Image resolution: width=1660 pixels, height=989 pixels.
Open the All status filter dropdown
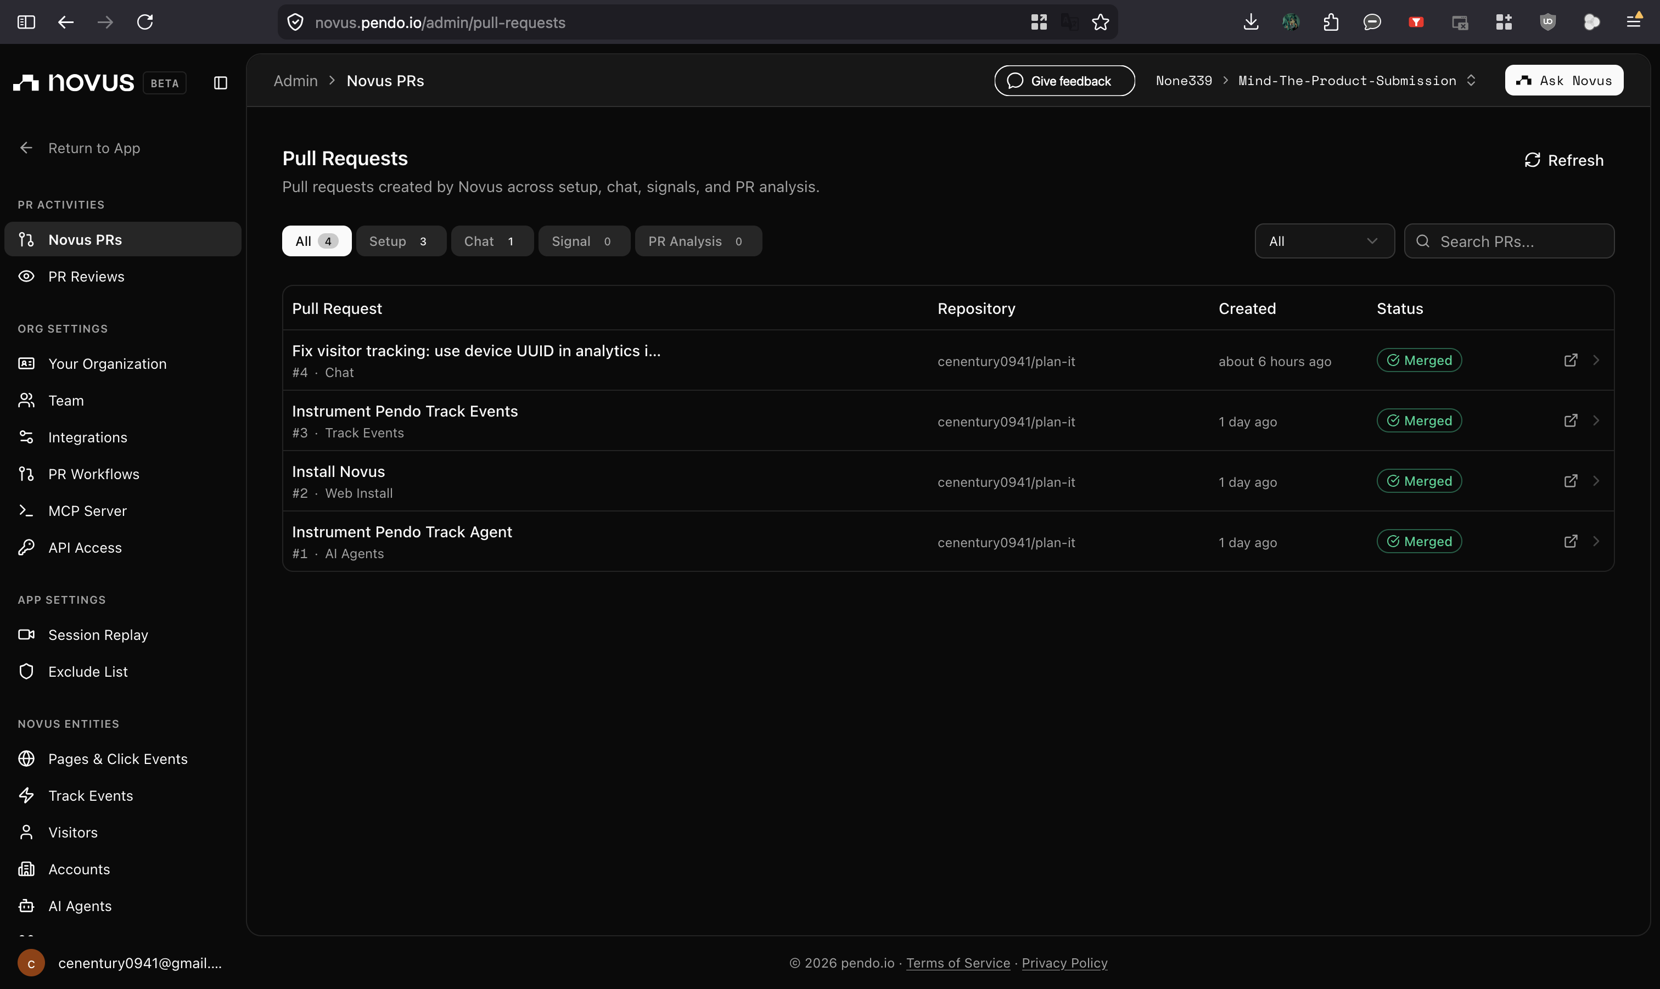[x=1324, y=241]
